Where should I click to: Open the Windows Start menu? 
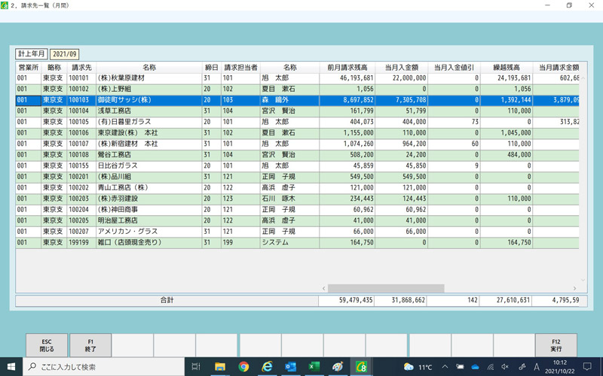11,367
